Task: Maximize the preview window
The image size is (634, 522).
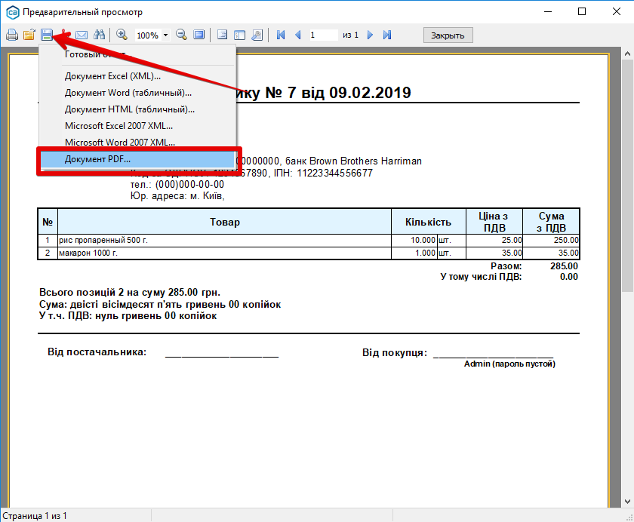Action: [582, 12]
